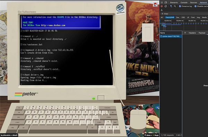208x137 pixels.
Task: Select the Fetch/XHR filter chip
Action: (170, 17)
